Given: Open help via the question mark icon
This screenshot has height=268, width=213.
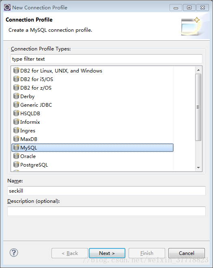Looking at the screenshot, I should [14, 253].
